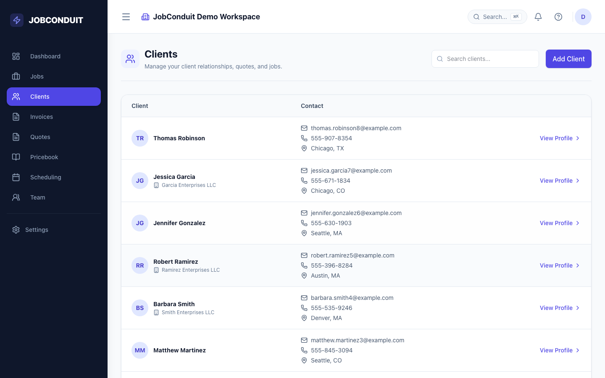Toggle the hamburger sidebar menu icon
Screen dimensions: 605x378
126,17
